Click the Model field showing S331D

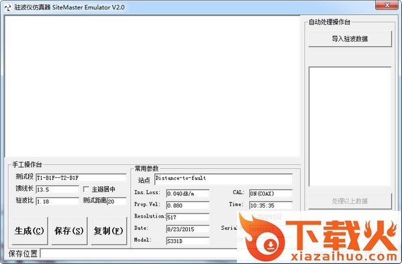click(188, 241)
